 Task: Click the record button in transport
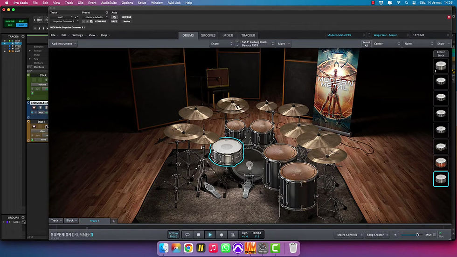(x=221, y=235)
